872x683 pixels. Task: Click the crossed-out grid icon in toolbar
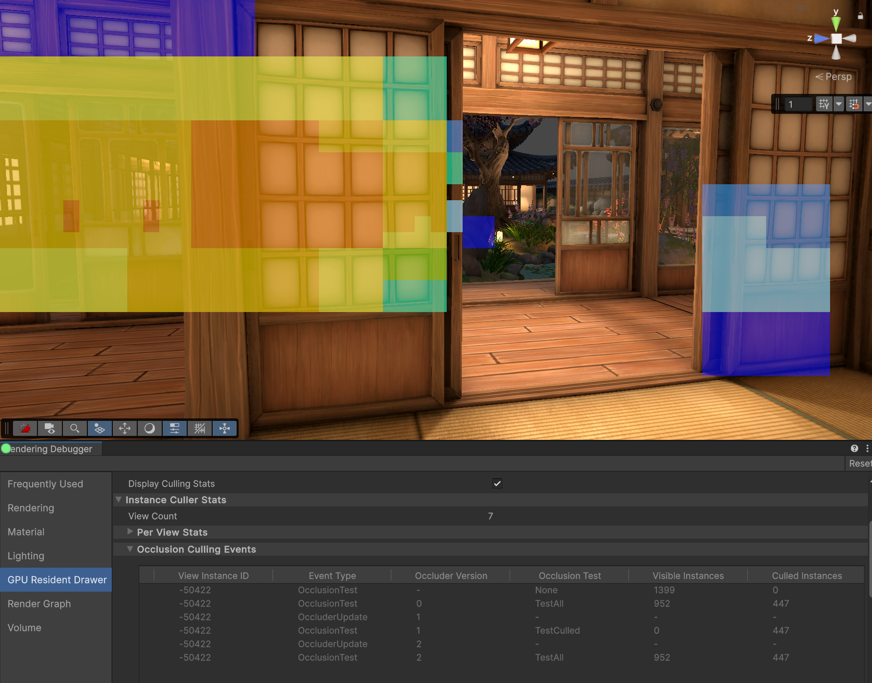click(200, 428)
